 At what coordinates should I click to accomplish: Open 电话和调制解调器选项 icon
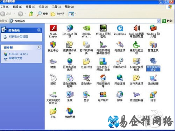tap(103, 48)
